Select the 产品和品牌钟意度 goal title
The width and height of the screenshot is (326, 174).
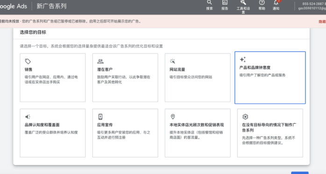click(x=255, y=67)
